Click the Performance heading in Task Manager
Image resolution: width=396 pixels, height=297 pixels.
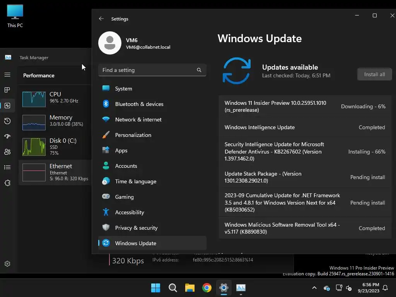pos(39,75)
